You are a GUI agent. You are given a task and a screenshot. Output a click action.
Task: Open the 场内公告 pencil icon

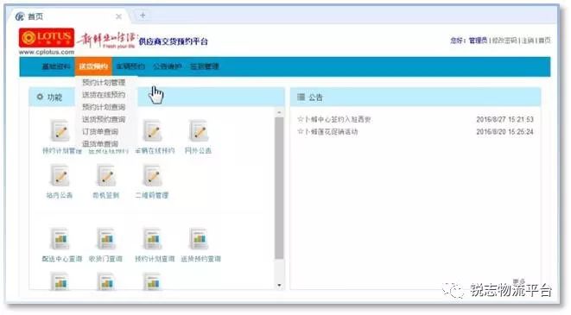click(60, 176)
